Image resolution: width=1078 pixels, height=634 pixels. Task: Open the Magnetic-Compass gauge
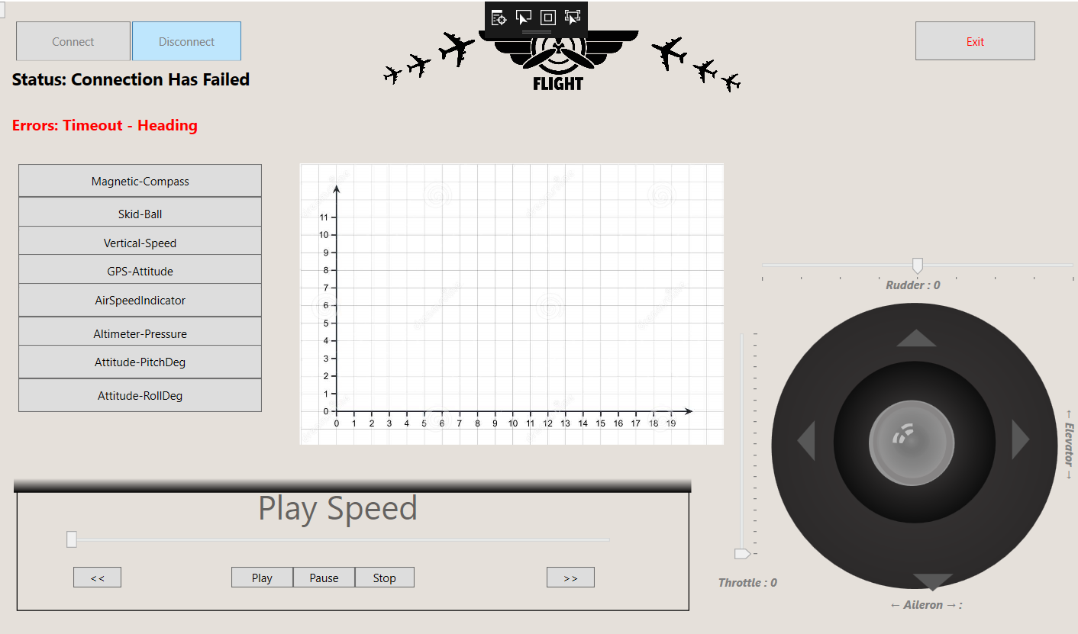pyautogui.click(x=140, y=181)
